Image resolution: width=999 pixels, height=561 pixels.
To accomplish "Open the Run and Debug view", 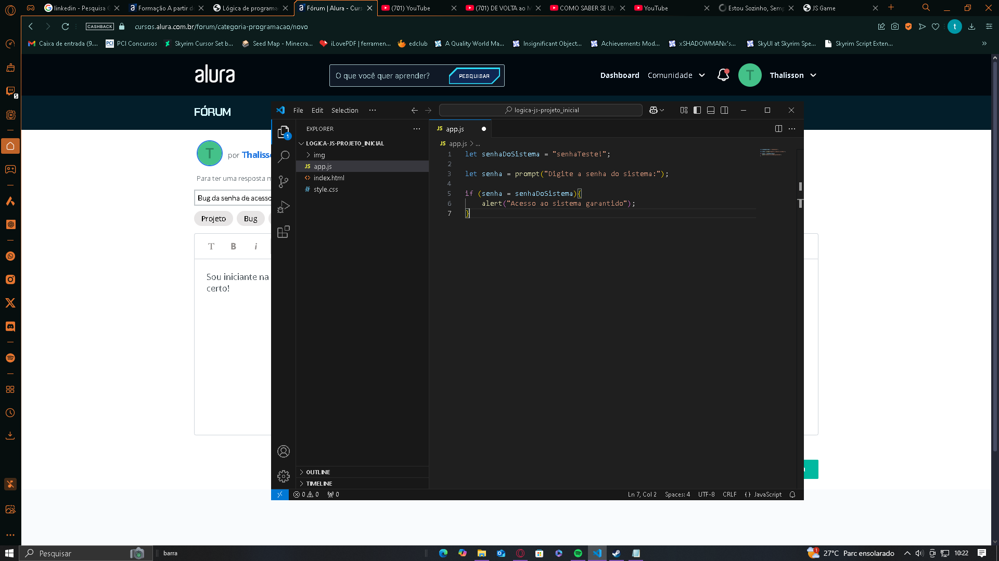I will tap(284, 207).
